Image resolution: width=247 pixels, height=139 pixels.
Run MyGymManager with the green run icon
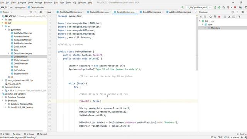coord(215,7)
